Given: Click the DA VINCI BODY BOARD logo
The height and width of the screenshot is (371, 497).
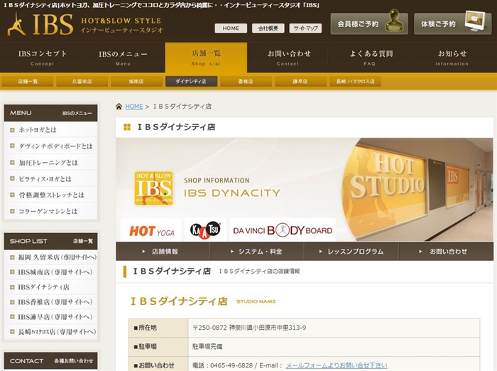Looking at the screenshot, I should tap(283, 230).
